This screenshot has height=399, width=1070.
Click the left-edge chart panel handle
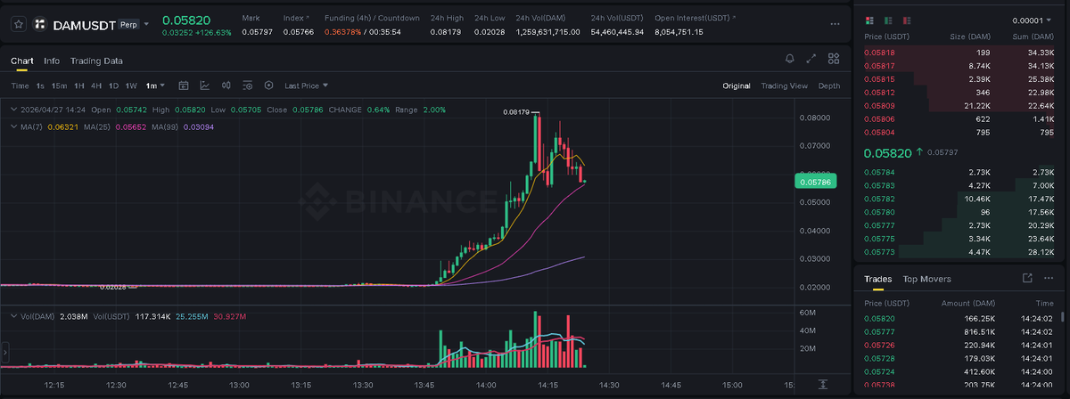pyautogui.click(x=4, y=352)
